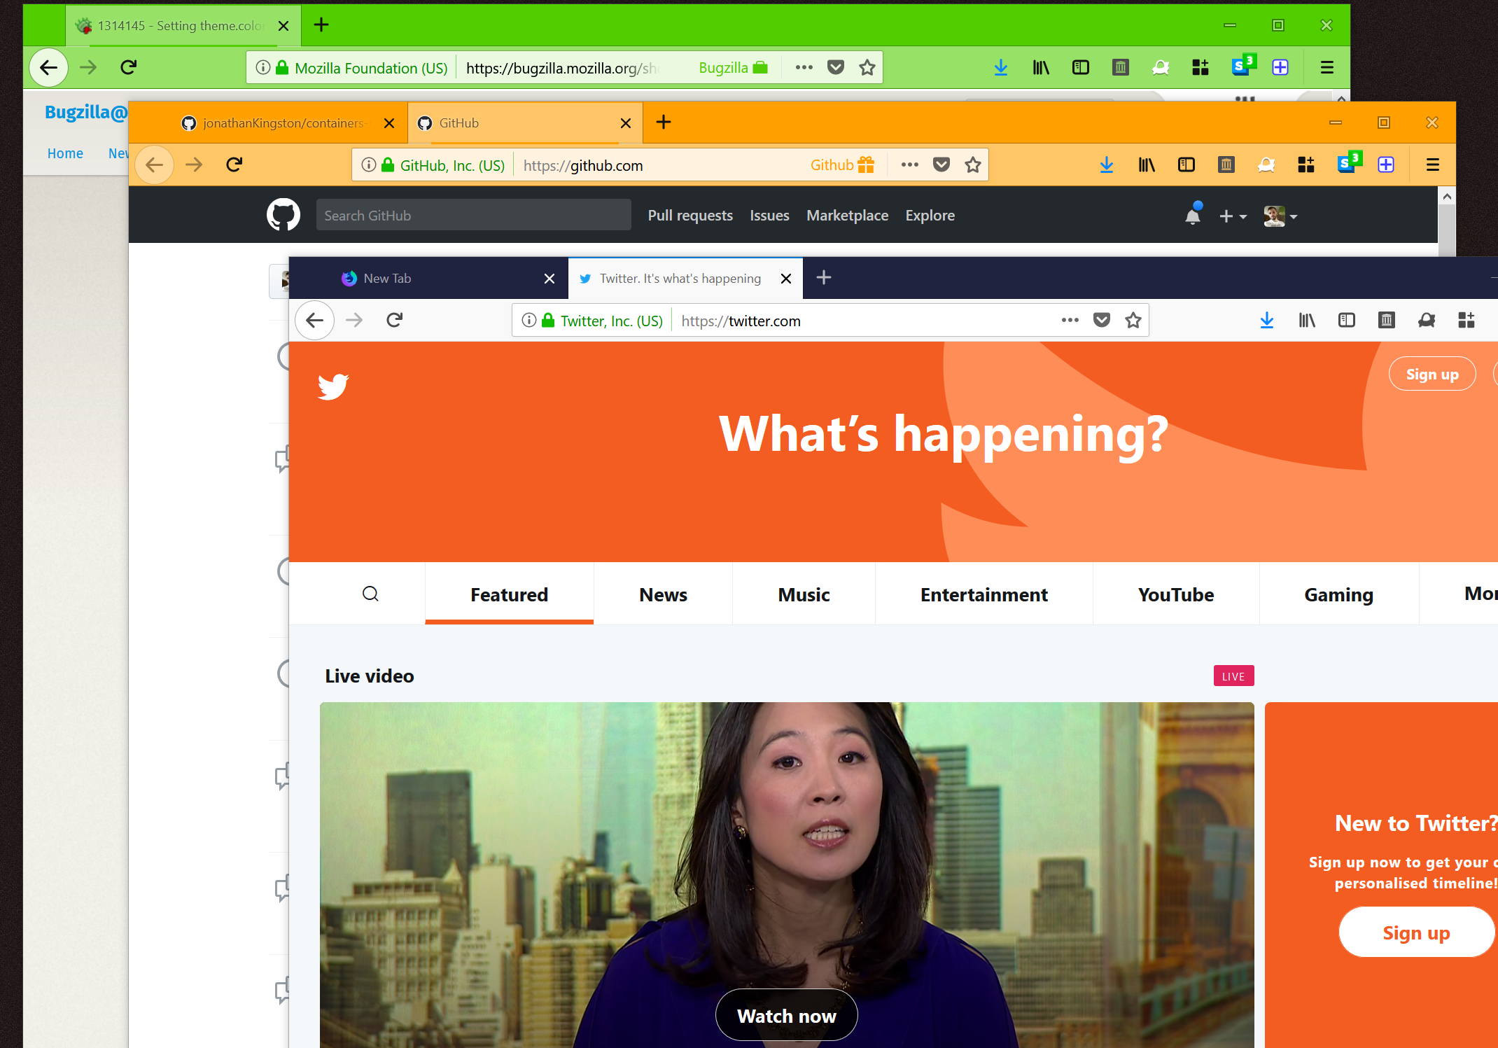
Task: Select the Entertainment category tab on Twitter
Action: pyautogui.click(x=983, y=594)
